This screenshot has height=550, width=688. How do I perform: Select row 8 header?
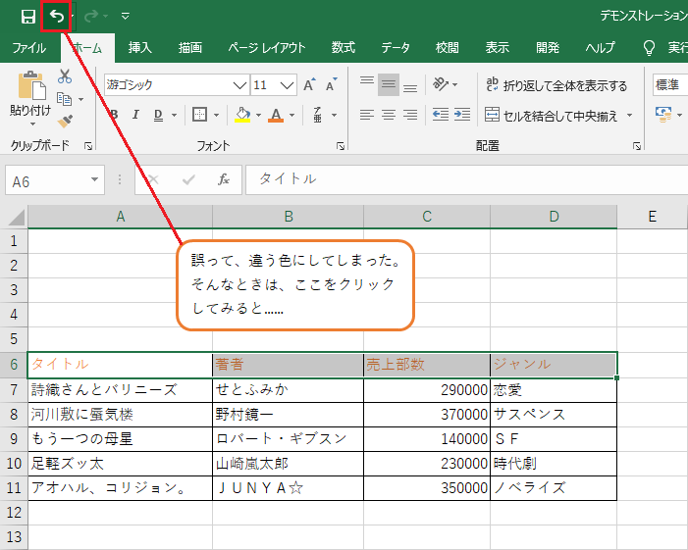click(x=14, y=414)
